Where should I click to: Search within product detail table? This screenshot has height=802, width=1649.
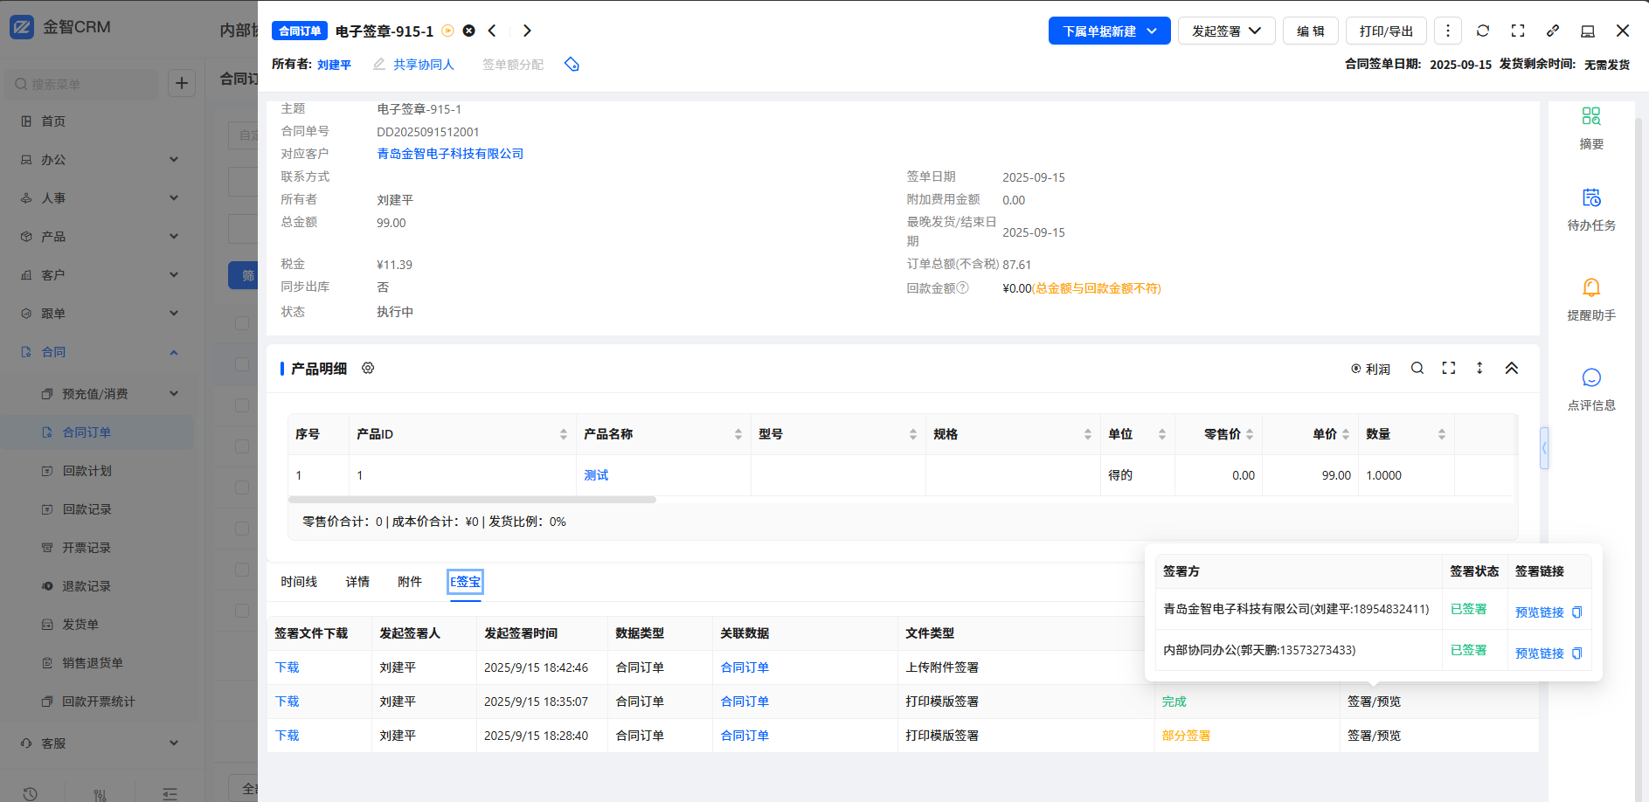[x=1417, y=369]
